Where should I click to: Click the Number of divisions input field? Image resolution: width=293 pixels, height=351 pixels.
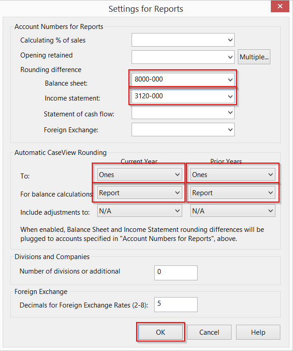(176, 272)
